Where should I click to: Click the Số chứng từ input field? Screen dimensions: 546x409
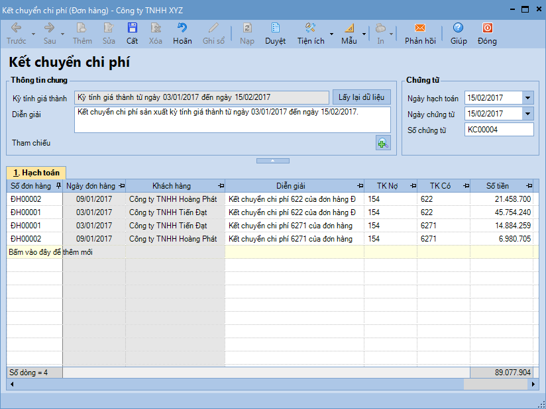point(498,130)
